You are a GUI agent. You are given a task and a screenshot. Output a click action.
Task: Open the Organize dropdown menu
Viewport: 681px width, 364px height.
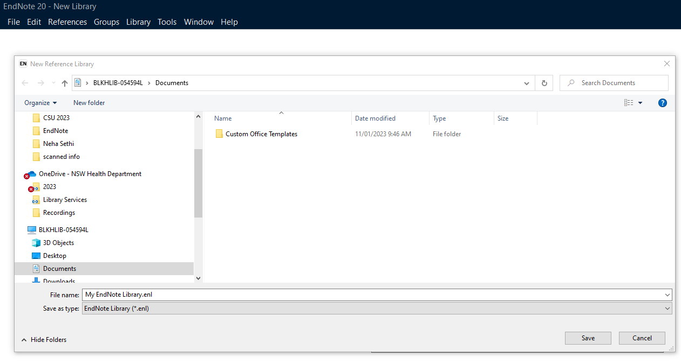pos(40,103)
